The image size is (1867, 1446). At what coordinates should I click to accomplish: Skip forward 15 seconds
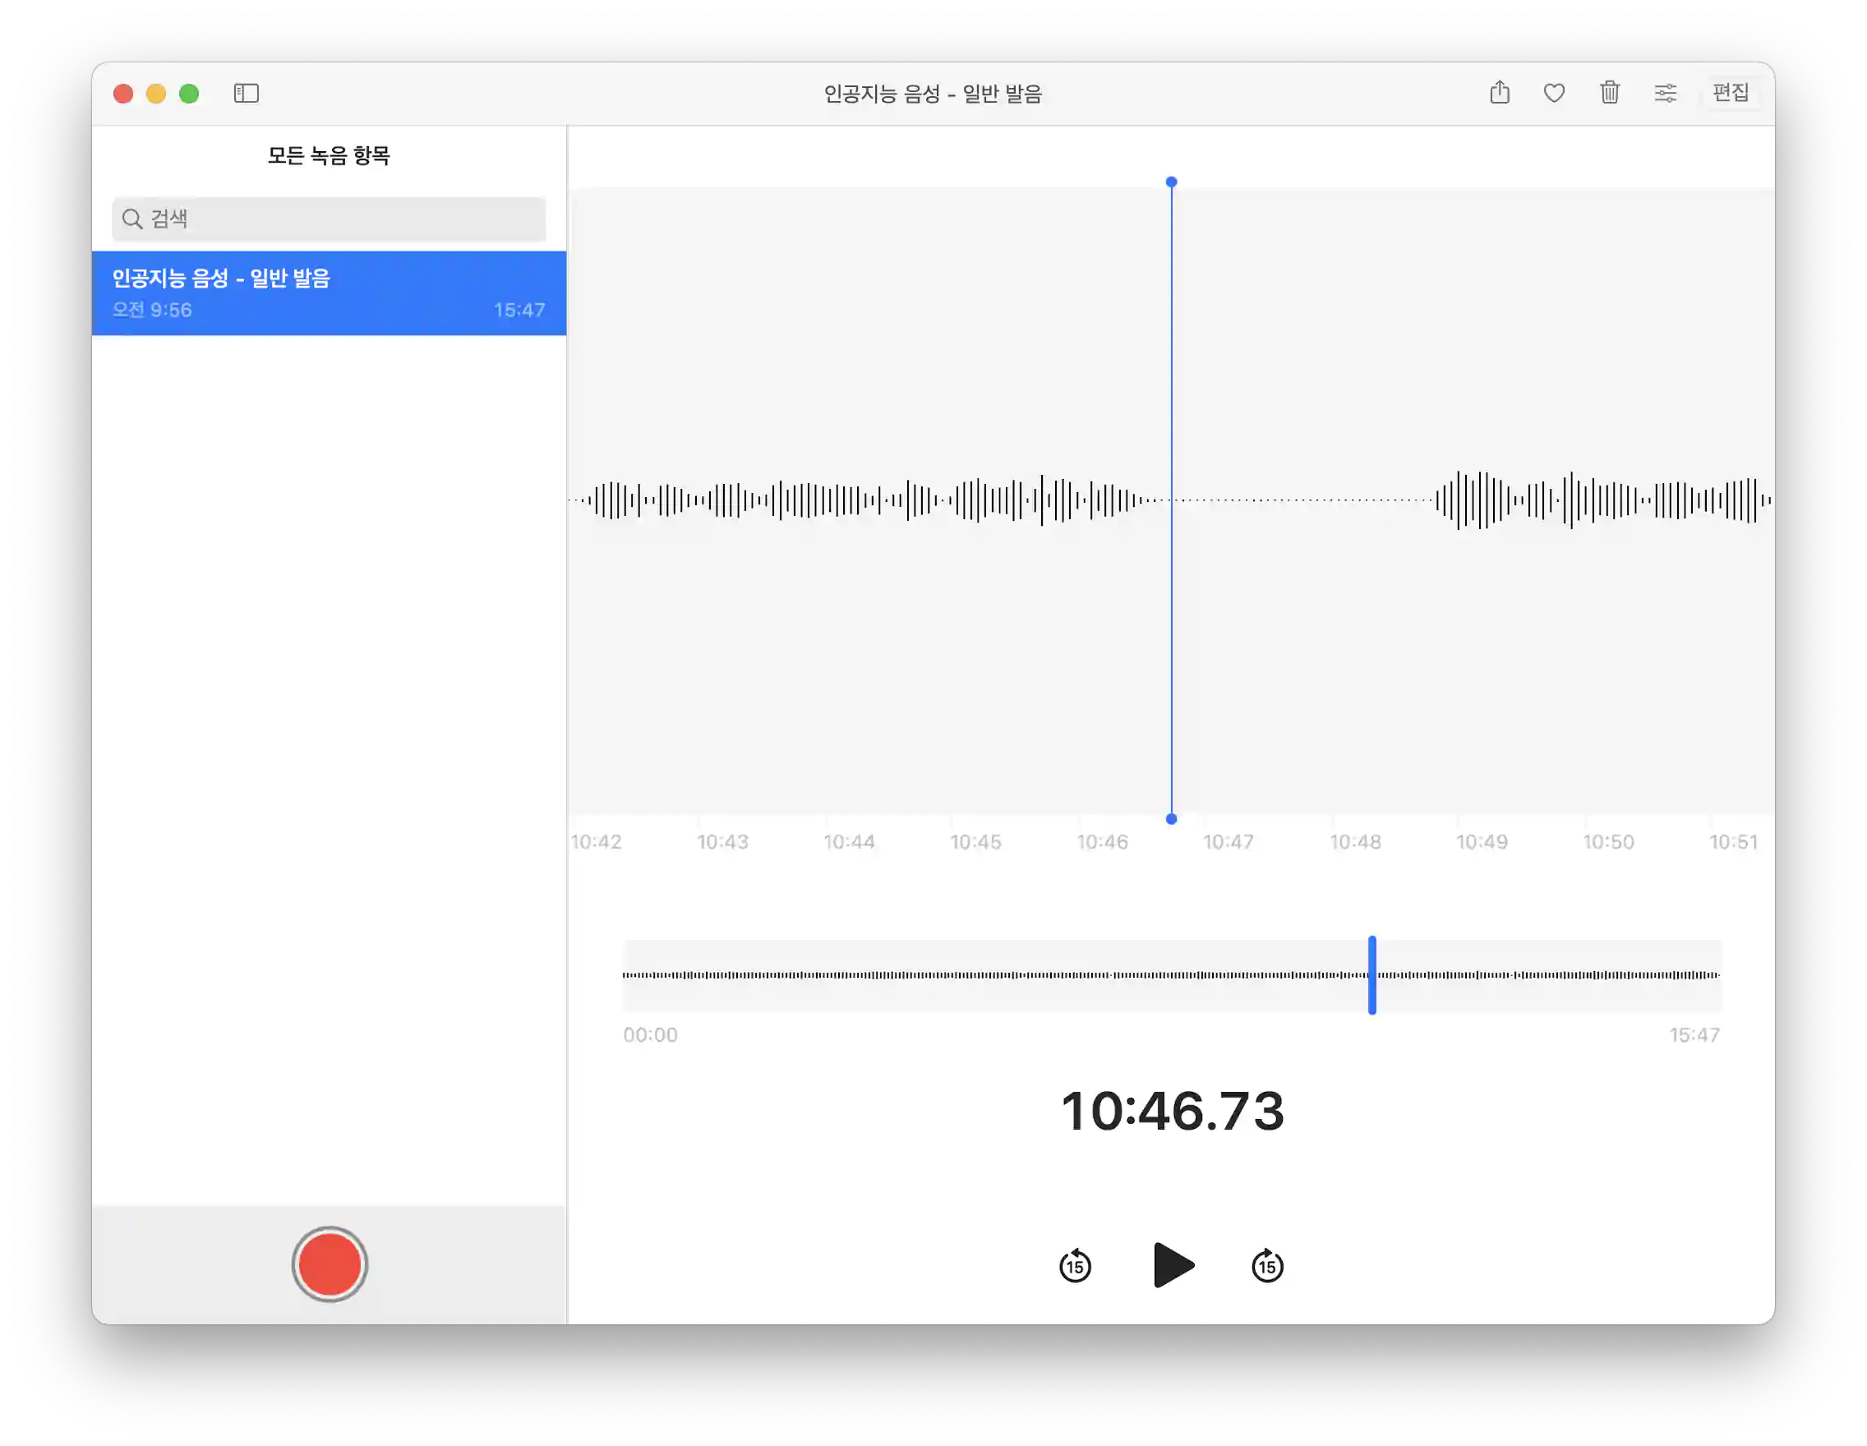coord(1267,1266)
